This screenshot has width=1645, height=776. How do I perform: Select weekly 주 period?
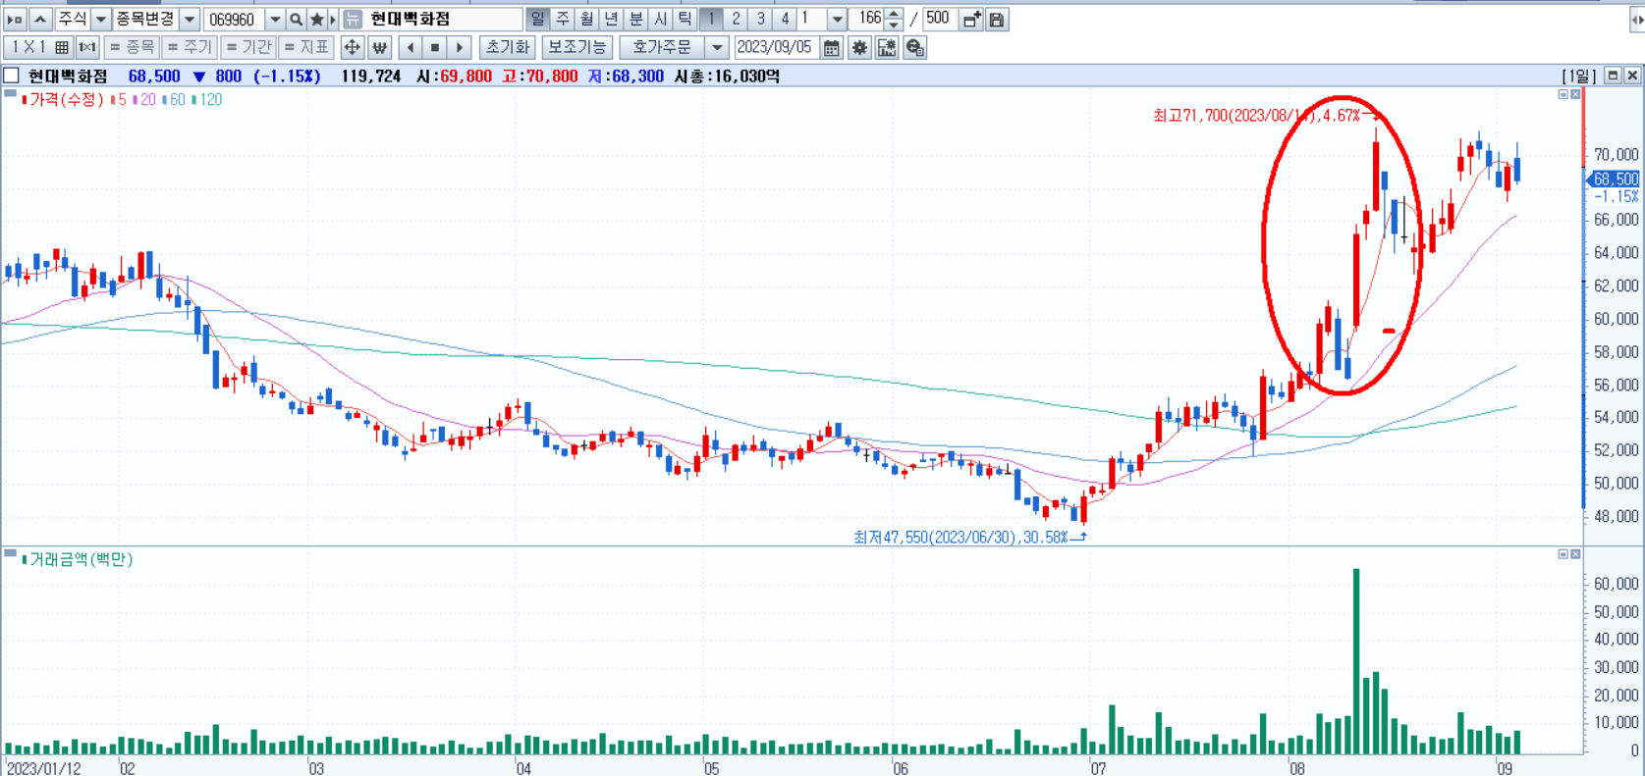click(x=562, y=19)
